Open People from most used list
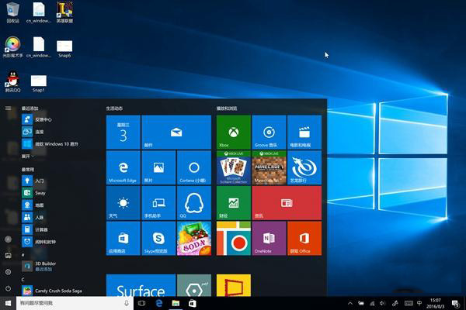 pyautogui.click(x=60, y=217)
